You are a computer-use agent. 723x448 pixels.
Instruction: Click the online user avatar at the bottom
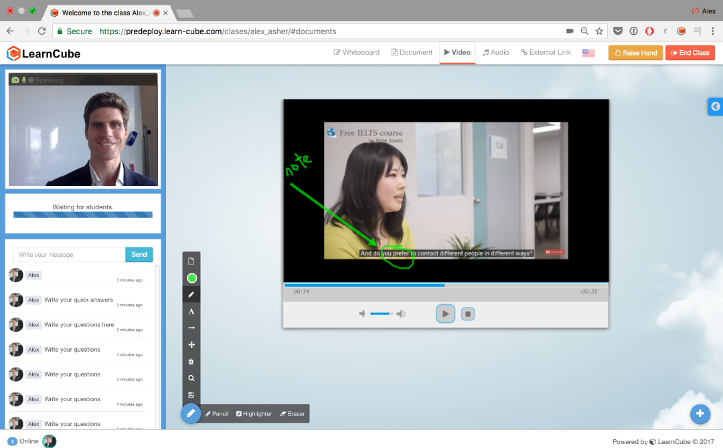coord(50,441)
